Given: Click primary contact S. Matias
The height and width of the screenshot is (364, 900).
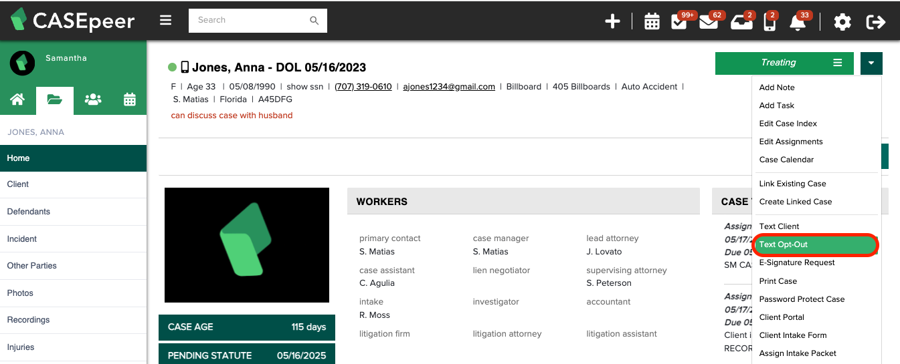Looking at the screenshot, I should 377,252.
